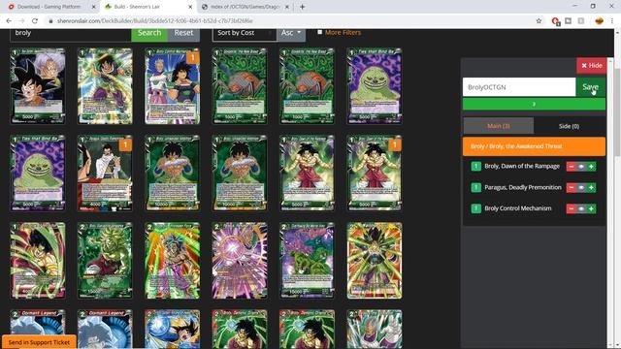
Task: Select Paragus card thumbnail with count badge
Action: click(105, 174)
